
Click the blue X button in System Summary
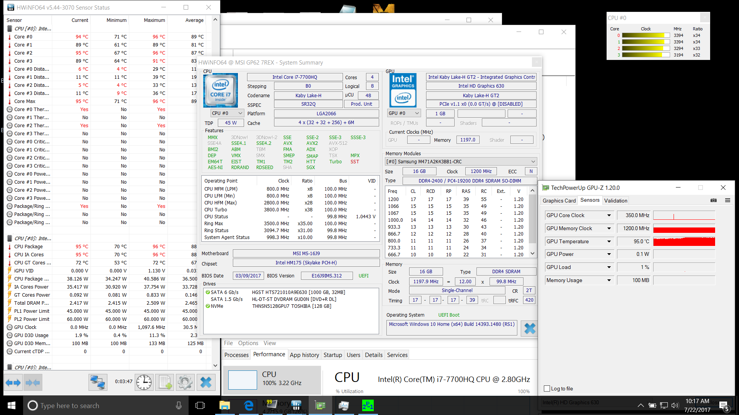point(530,328)
